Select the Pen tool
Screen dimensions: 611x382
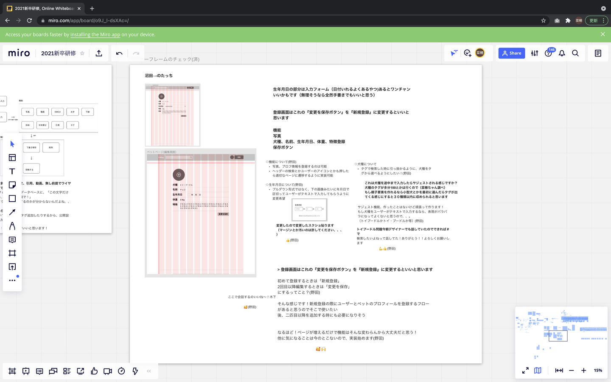(12, 226)
